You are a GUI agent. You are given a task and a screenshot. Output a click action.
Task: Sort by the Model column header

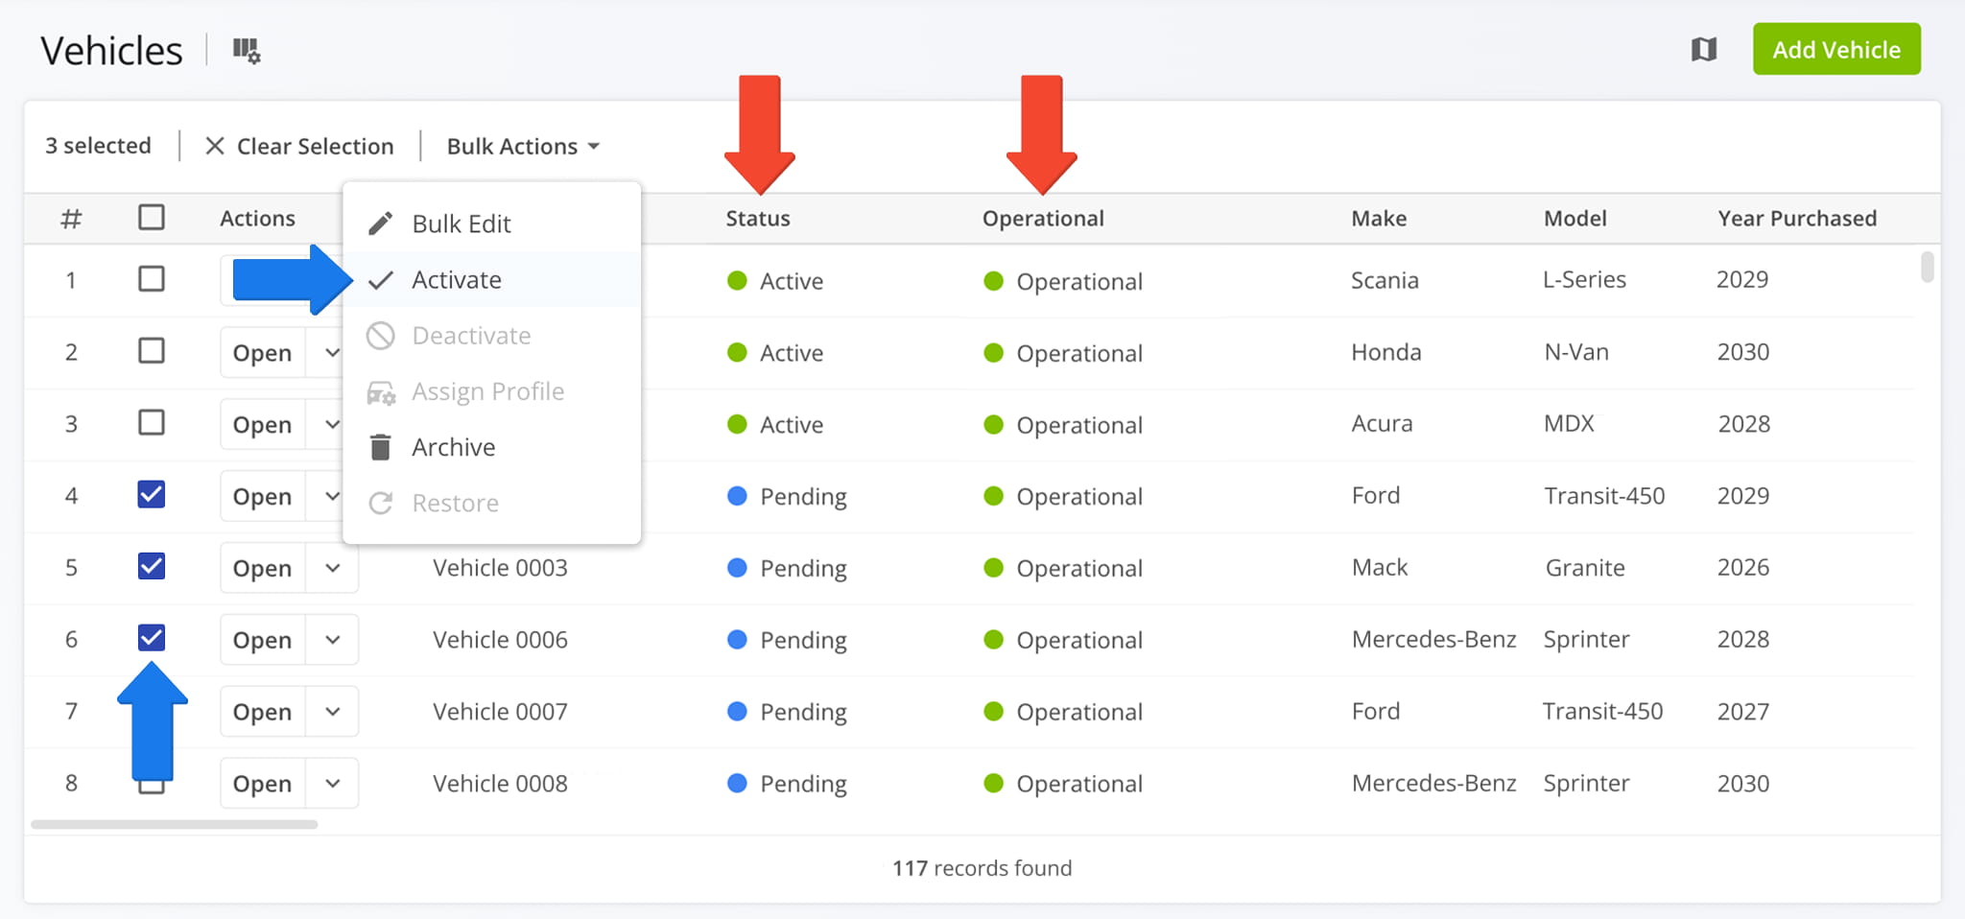[1574, 218]
